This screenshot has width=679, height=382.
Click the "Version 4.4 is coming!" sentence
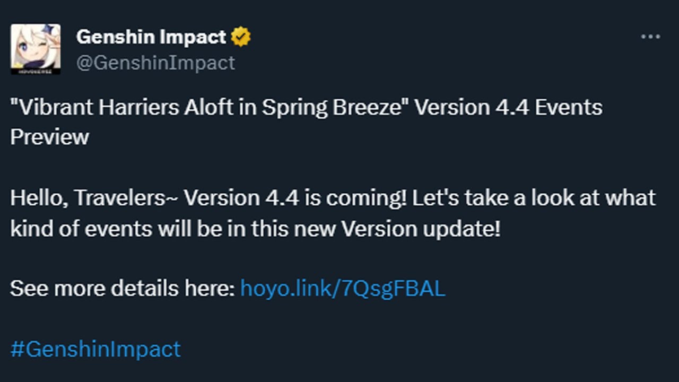click(295, 198)
